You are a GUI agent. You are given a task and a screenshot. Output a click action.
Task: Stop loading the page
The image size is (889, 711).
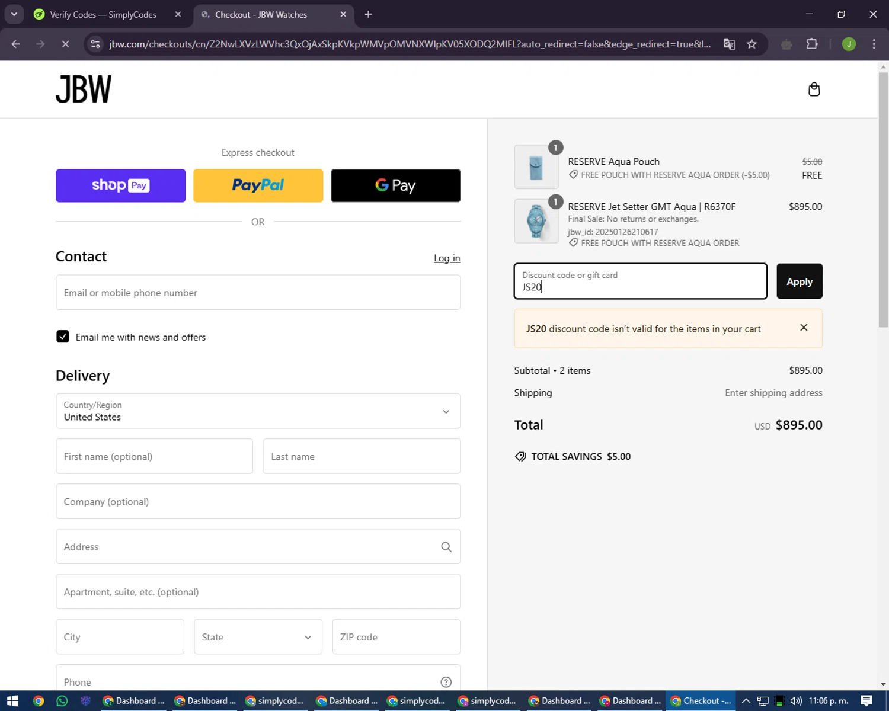click(65, 44)
